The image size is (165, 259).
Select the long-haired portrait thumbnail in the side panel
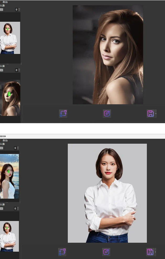(x=10, y=98)
